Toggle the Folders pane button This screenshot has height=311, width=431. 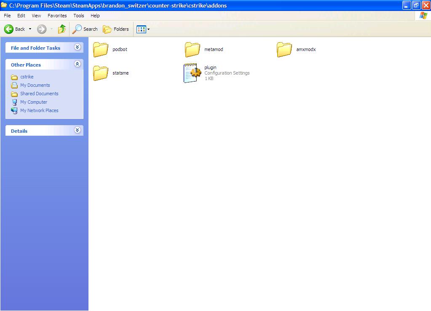[116, 29]
